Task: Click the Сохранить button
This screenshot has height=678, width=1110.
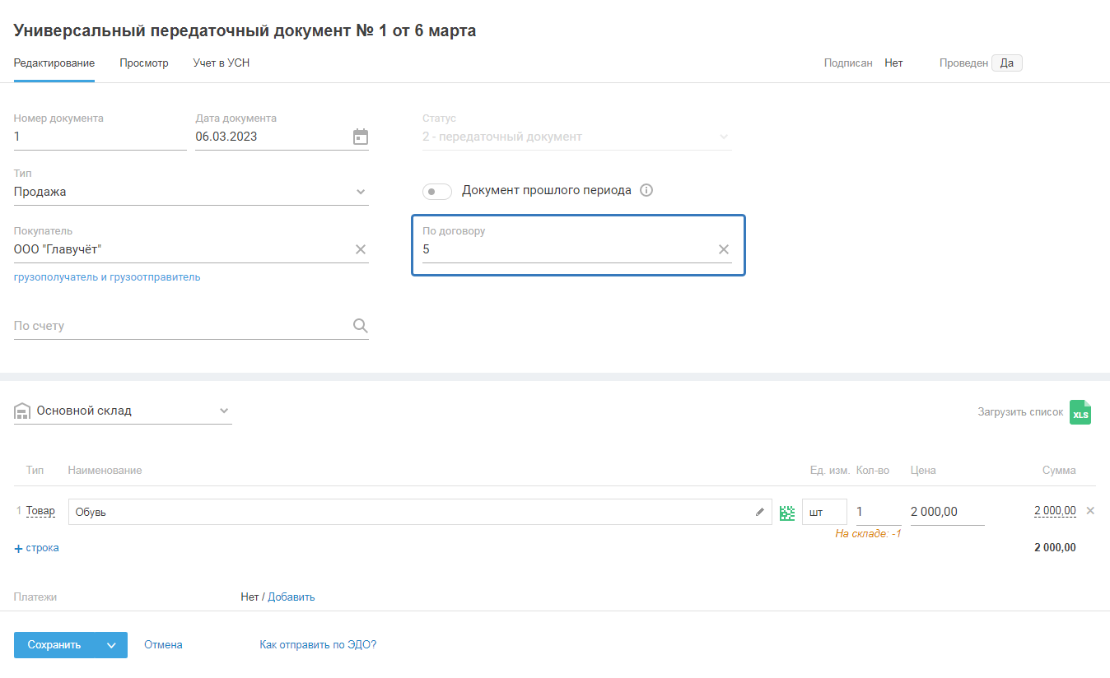Action: coord(54,645)
